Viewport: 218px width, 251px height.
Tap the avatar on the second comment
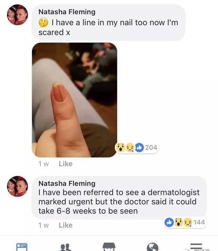coord(17,186)
